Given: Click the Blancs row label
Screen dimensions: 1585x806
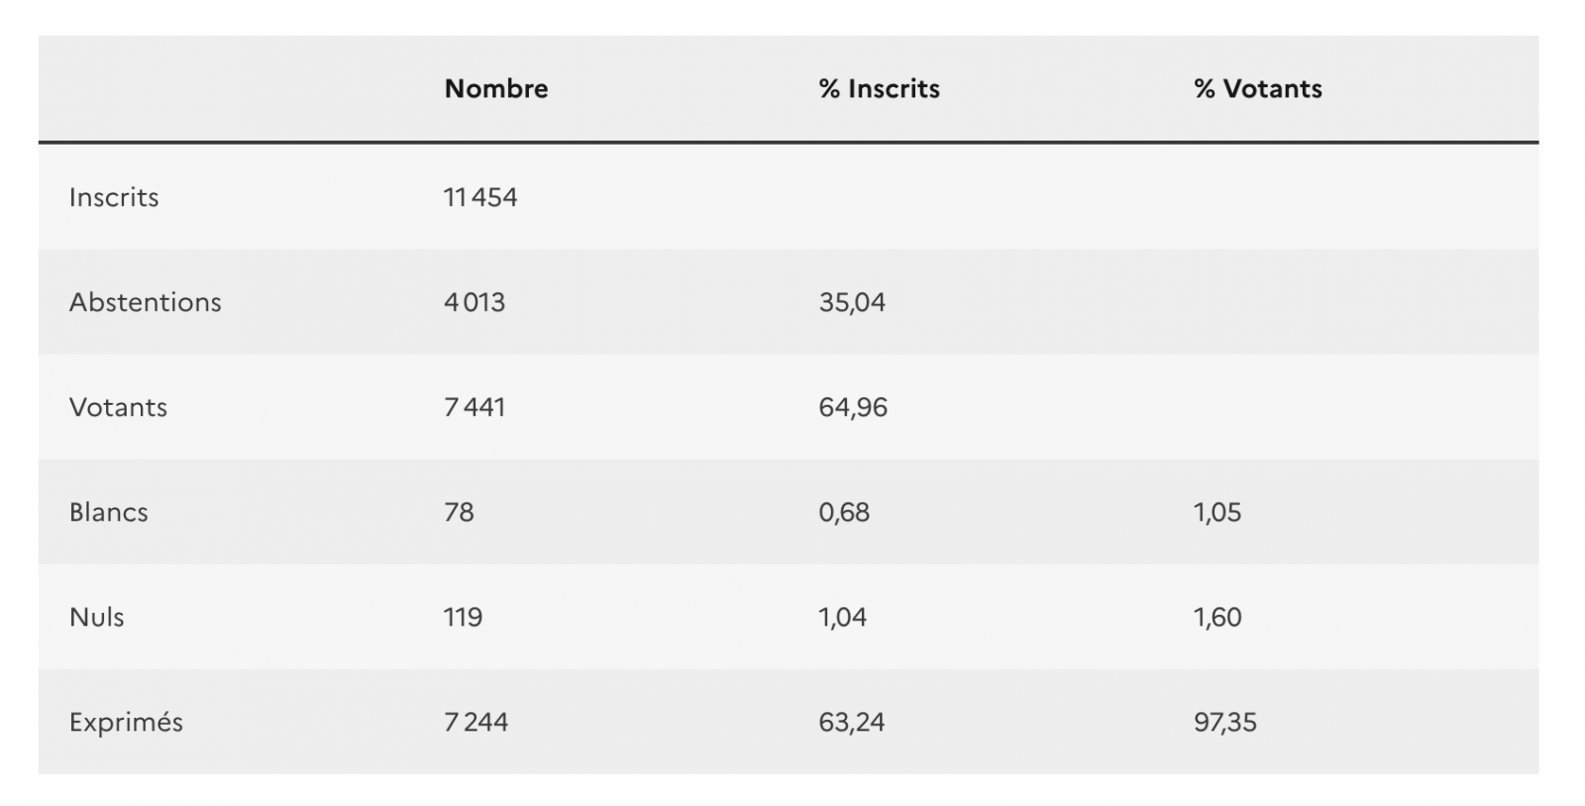Looking at the screenshot, I should click(x=109, y=512).
